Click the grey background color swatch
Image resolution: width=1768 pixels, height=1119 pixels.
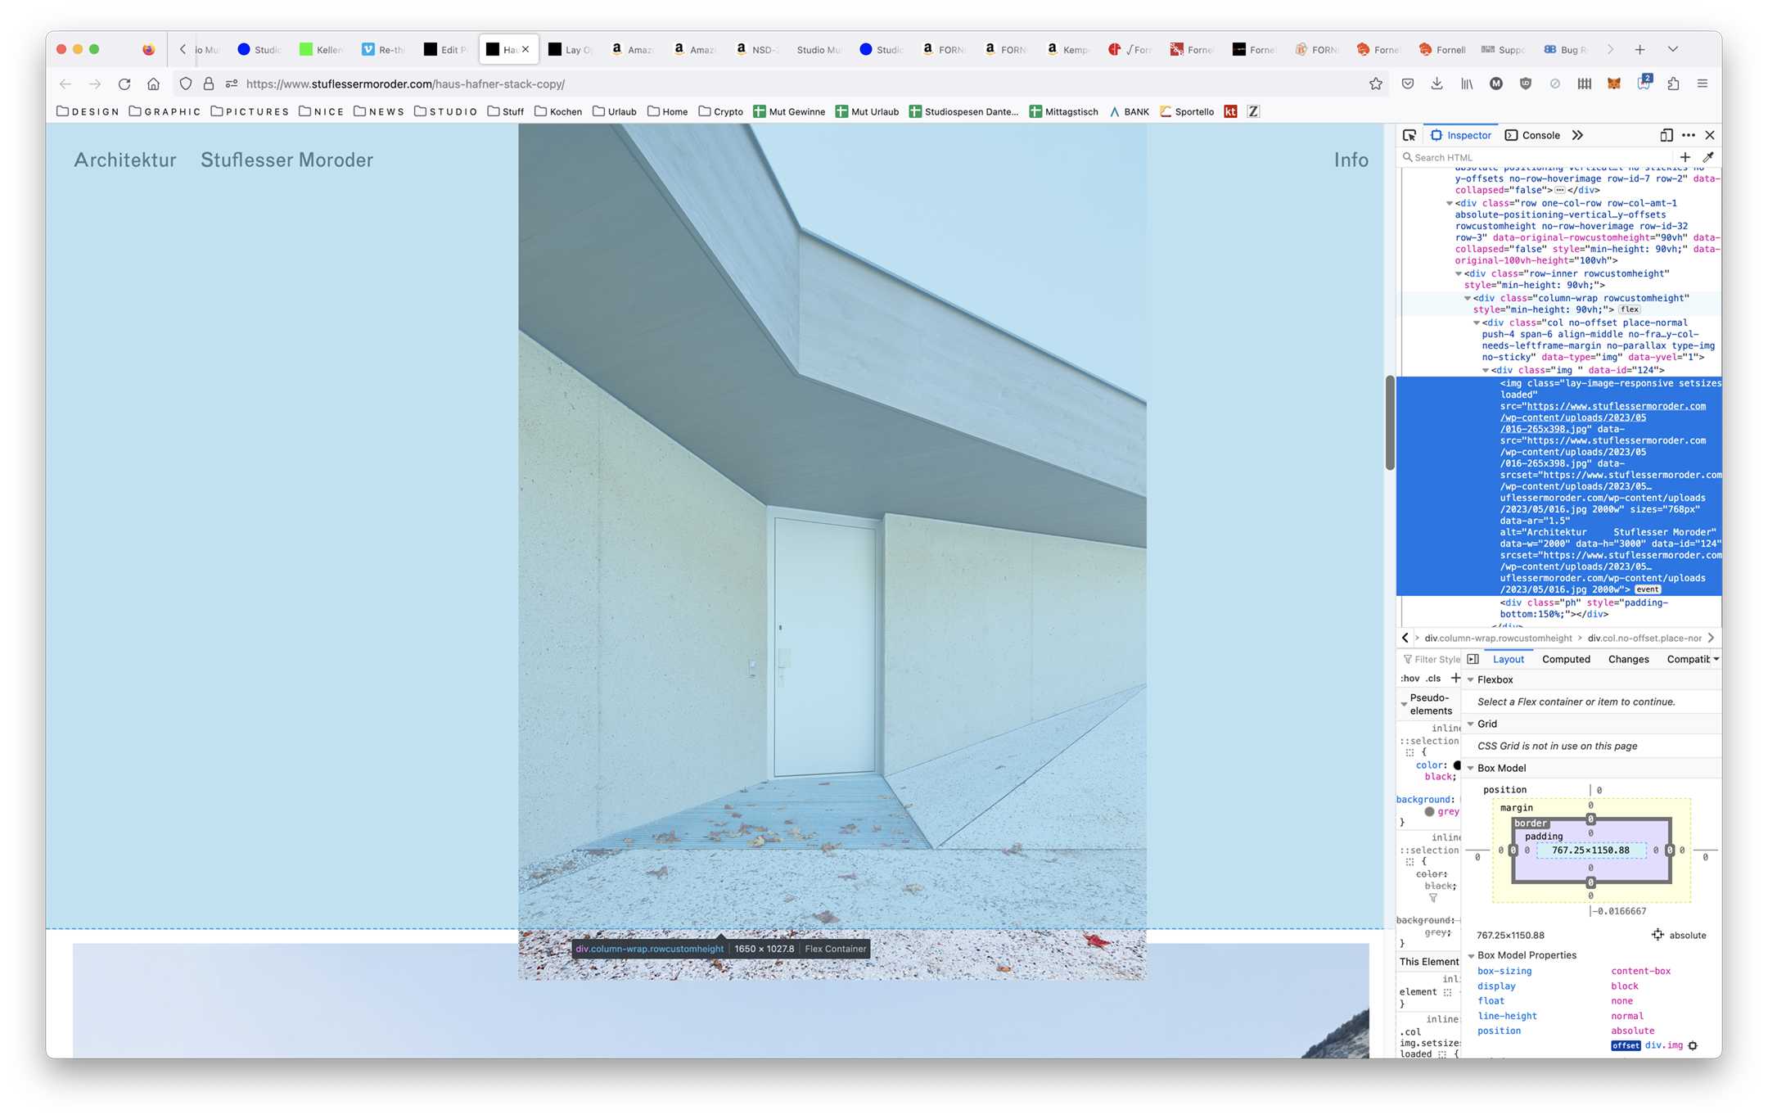pyautogui.click(x=1429, y=811)
